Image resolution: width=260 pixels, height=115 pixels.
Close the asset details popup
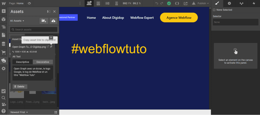coord(51,37)
